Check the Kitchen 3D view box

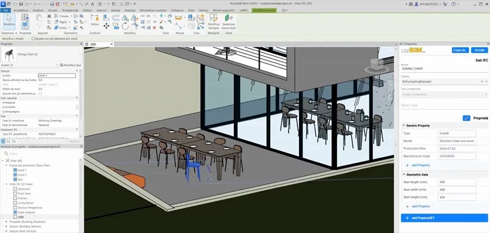point(15,198)
